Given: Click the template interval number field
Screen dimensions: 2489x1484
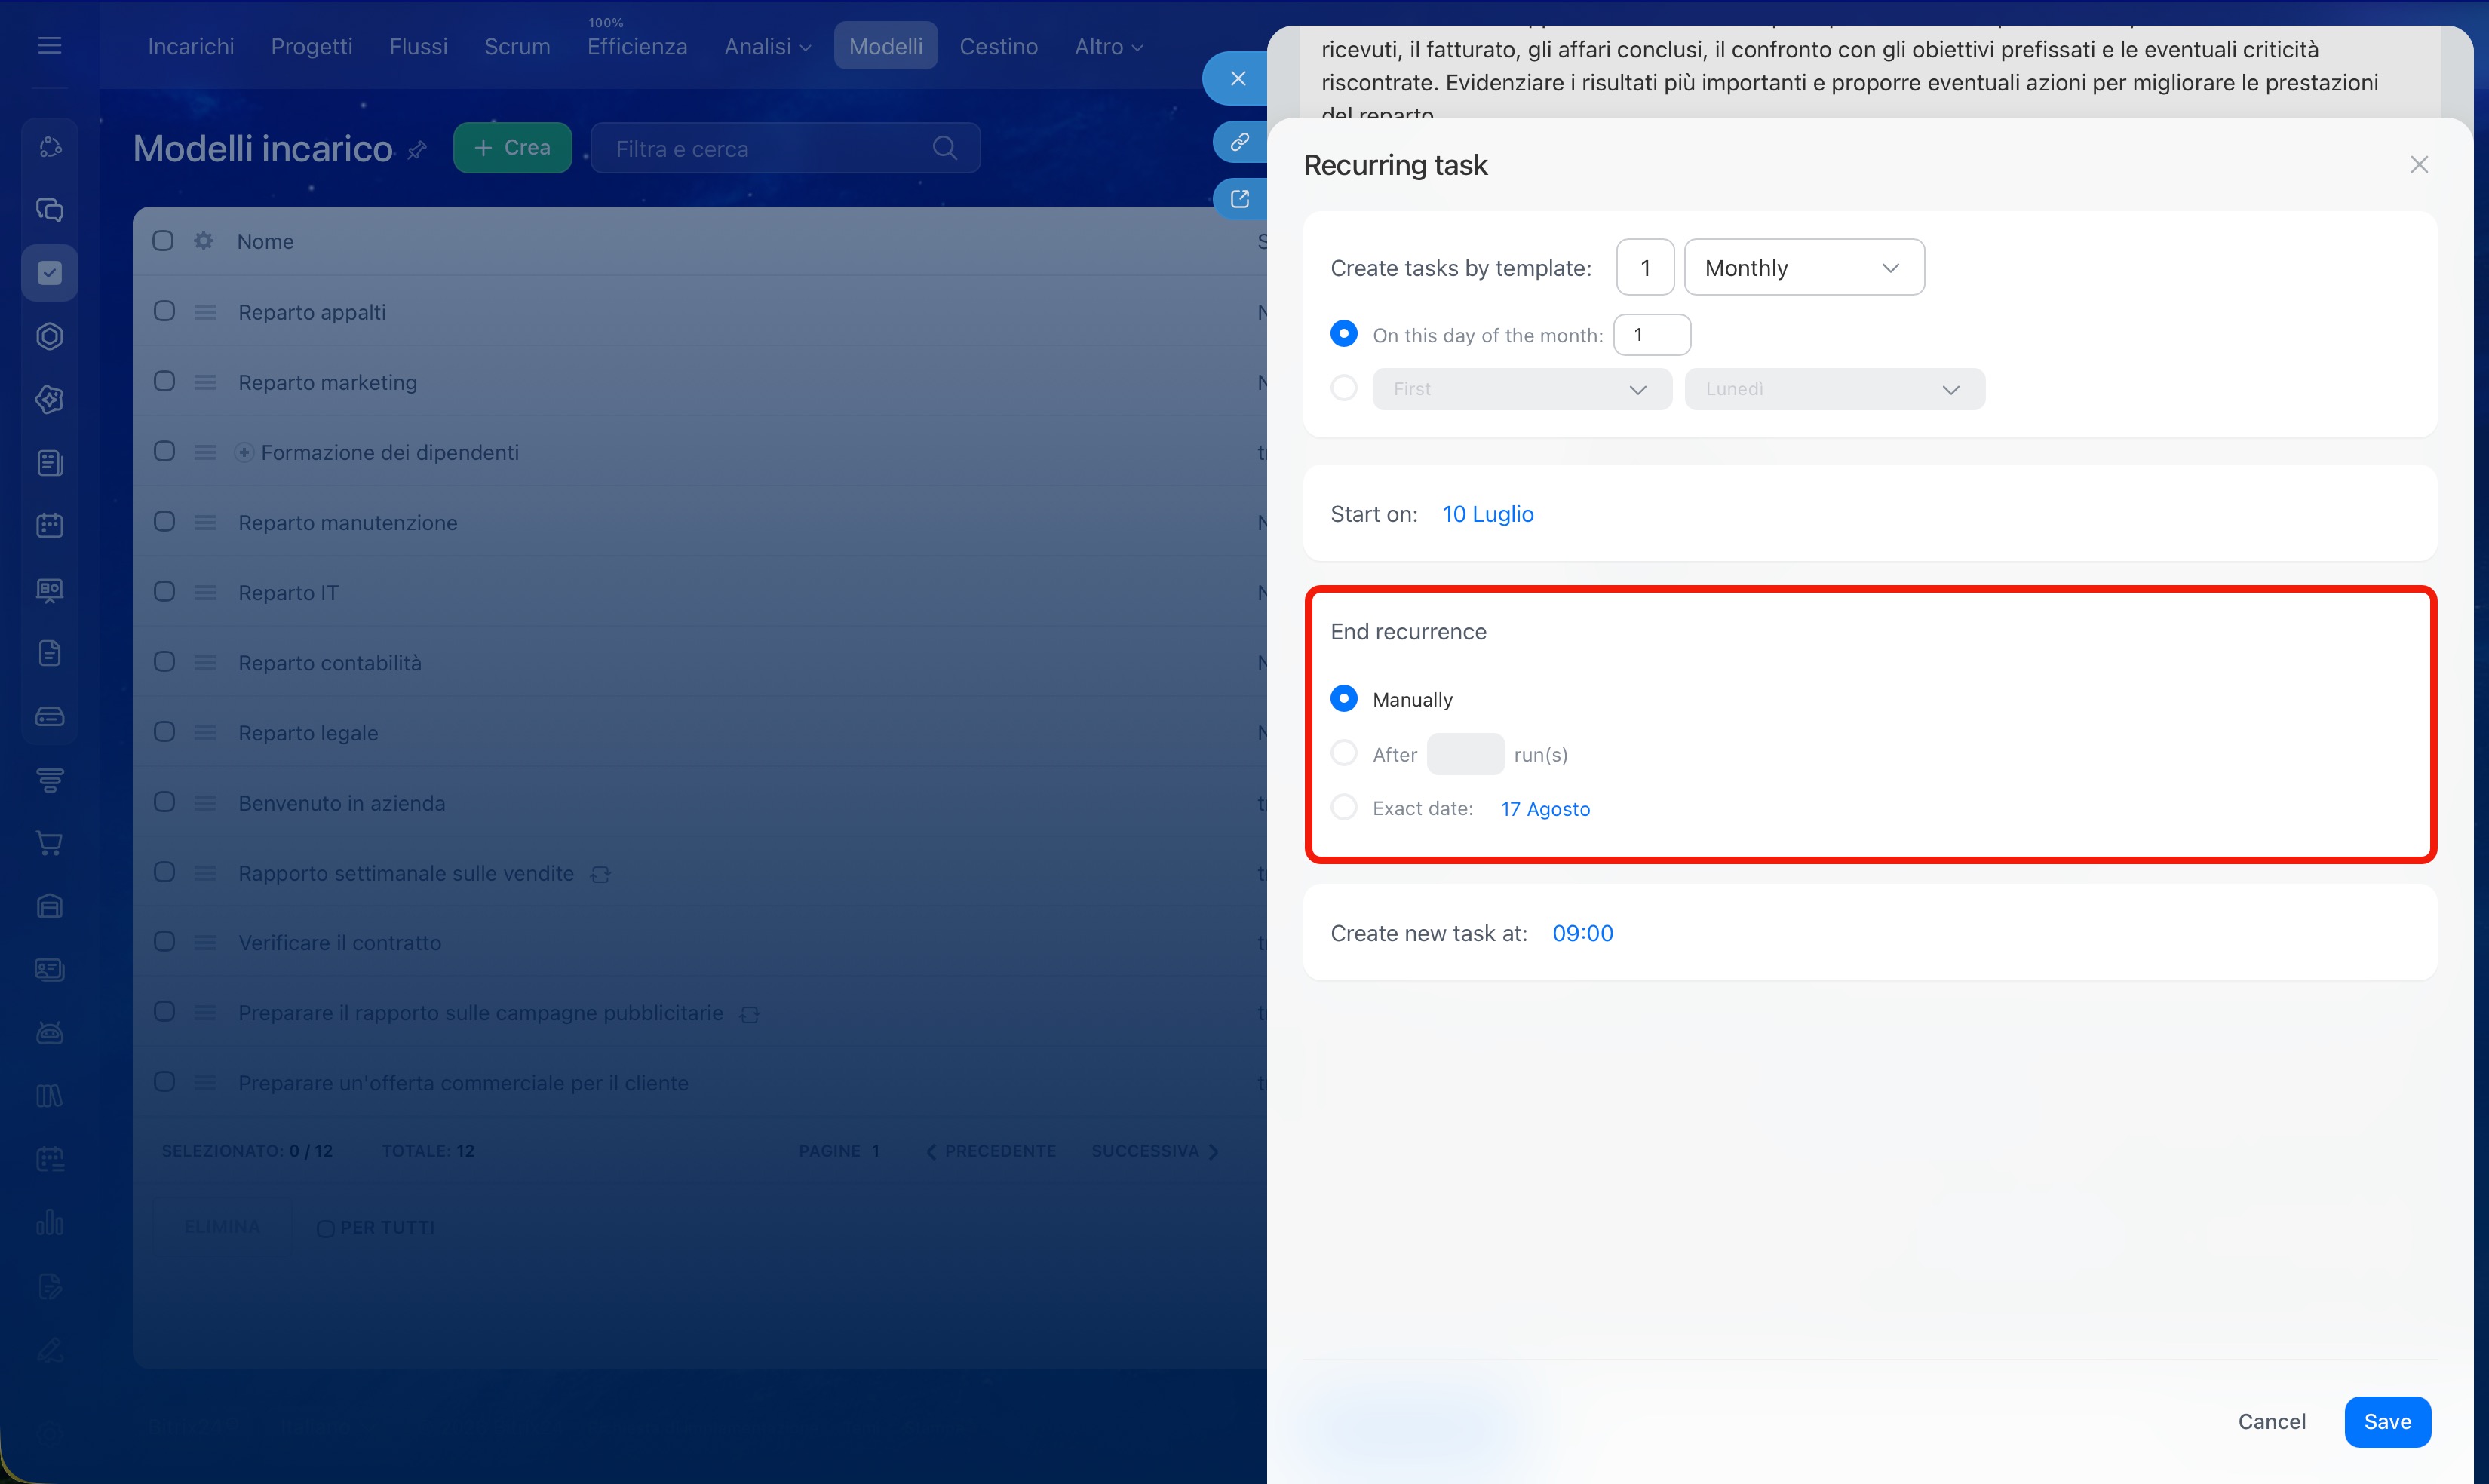Looking at the screenshot, I should tap(1645, 267).
